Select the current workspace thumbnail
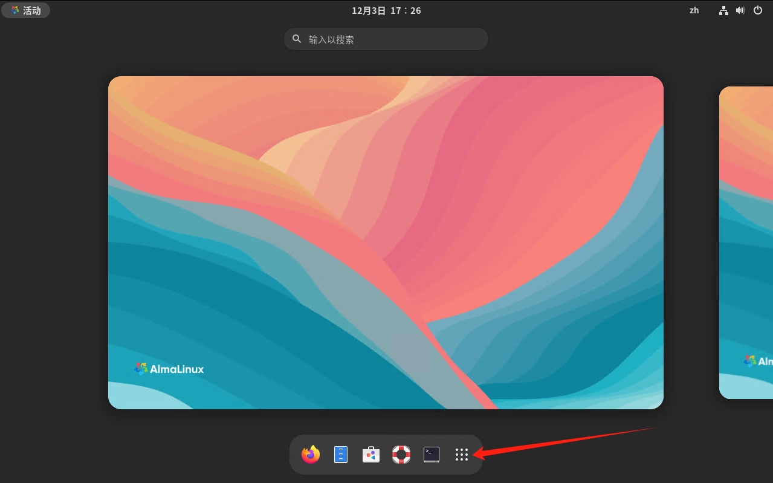The height and width of the screenshot is (483, 773). click(x=386, y=242)
